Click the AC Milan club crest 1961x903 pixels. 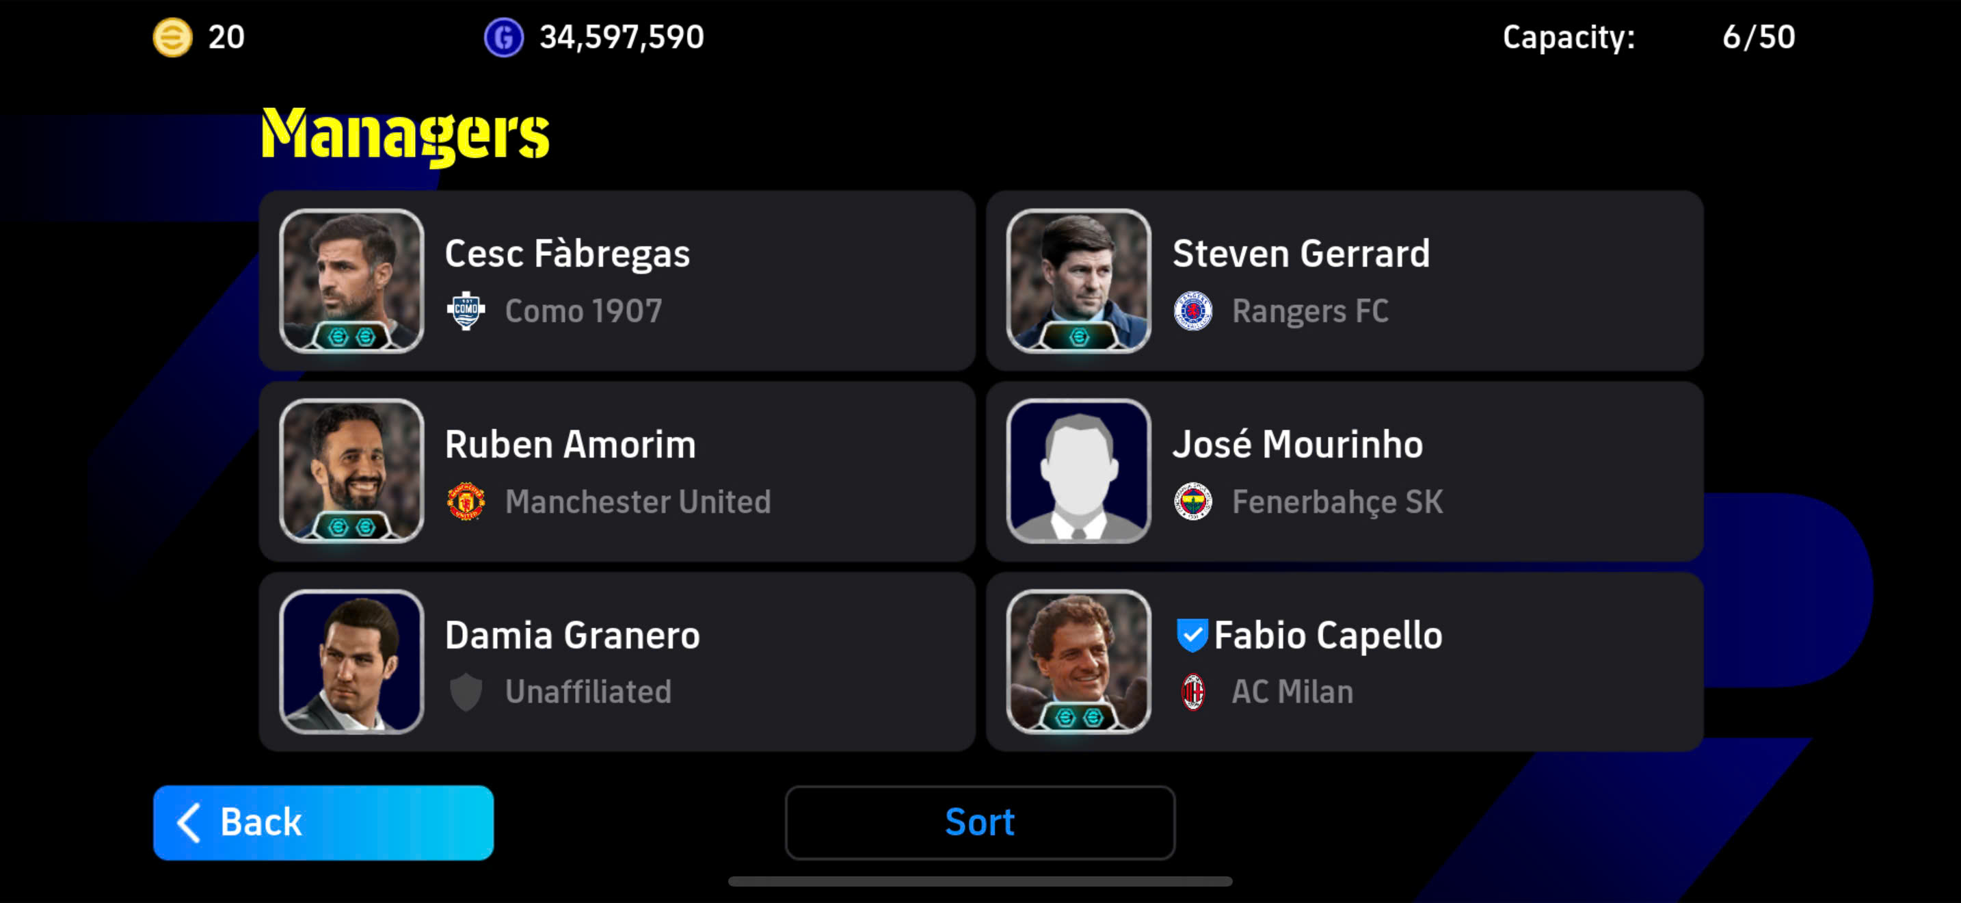1193,692
